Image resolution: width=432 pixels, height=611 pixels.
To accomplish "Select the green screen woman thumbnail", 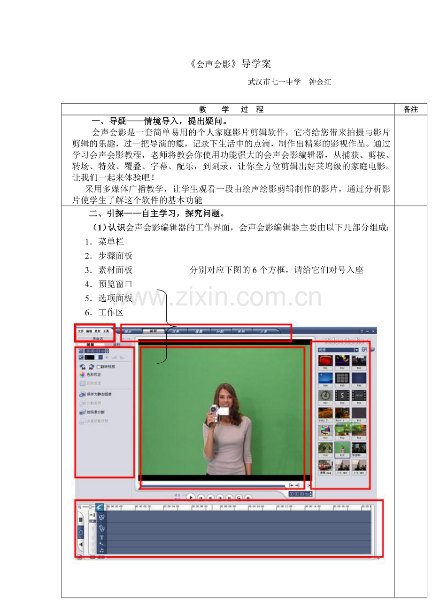I will coord(342,449).
